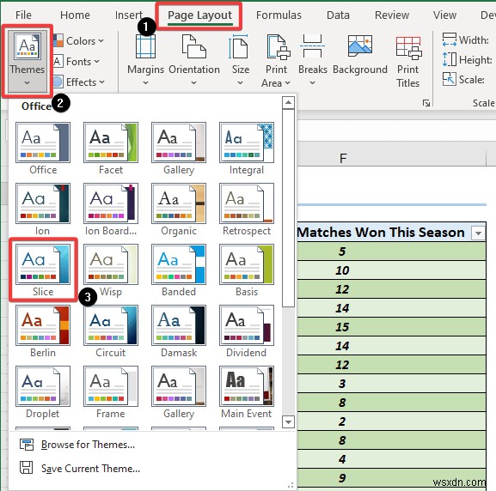Open the theme Effects dropdown
The width and height of the screenshot is (496, 491).
coord(78,82)
